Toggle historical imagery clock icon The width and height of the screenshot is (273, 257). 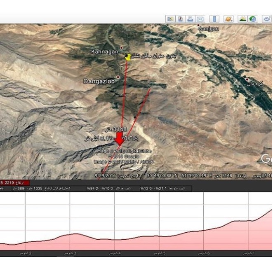pos(252,19)
